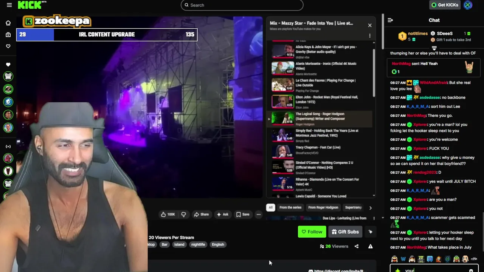Screen dimensions: 484x272
Task: Click the sparkle button beside Gift Subs
Action: pos(371,232)
